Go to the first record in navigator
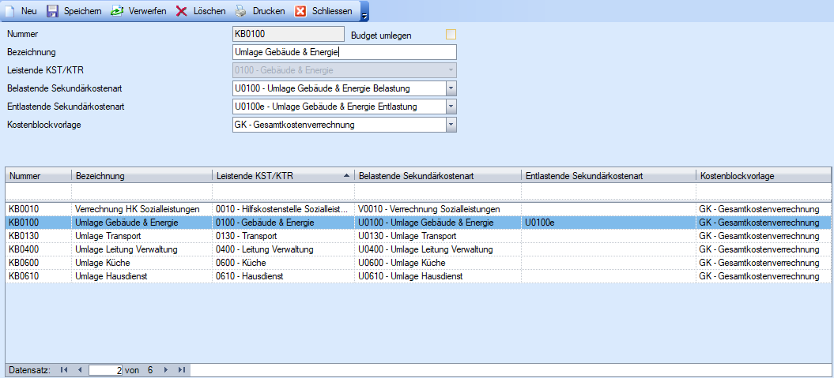Screen dimensions: 834x378 (x=64, y=369)
